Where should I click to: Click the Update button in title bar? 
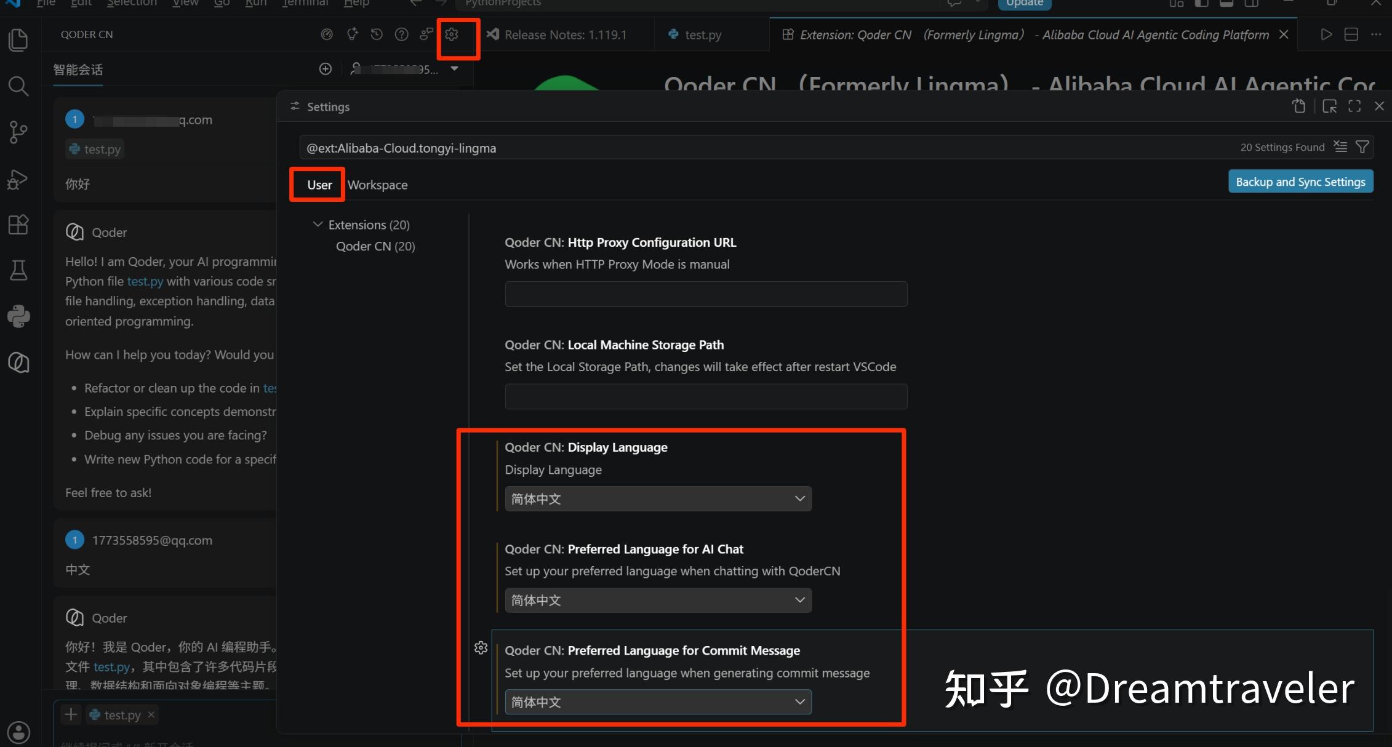(1024, 4)
